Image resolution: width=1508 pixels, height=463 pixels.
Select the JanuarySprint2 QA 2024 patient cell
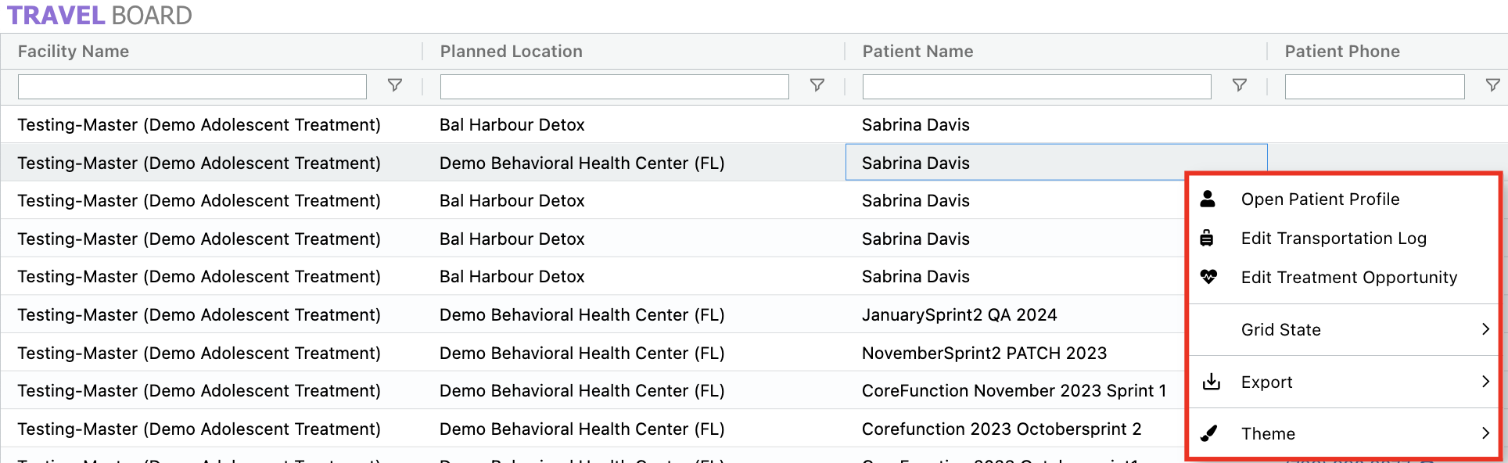[959, 315]
